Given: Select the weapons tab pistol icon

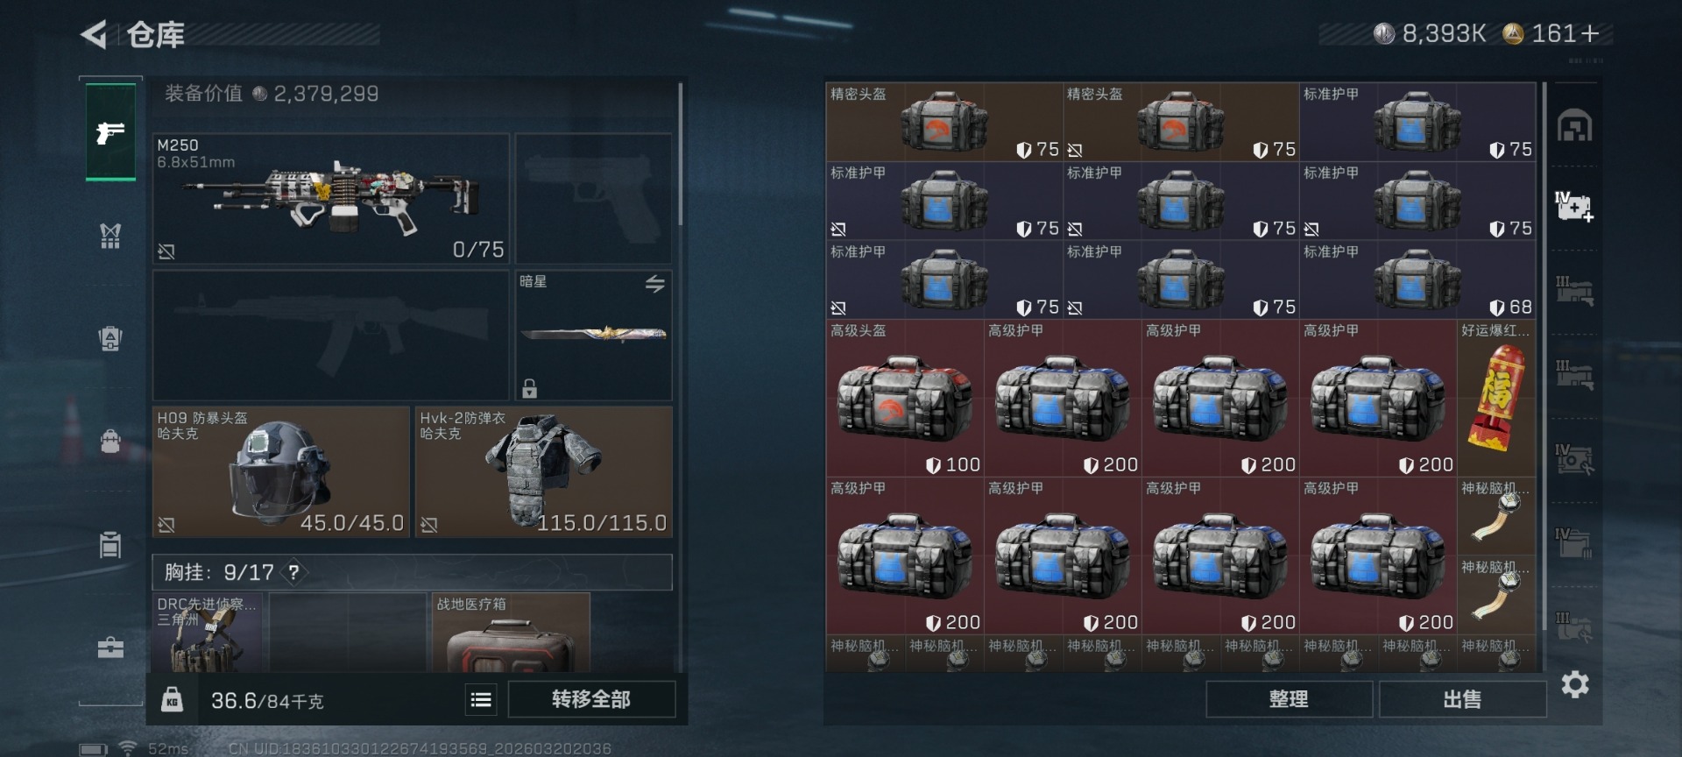Looking at the screenshot, I should click(x=110, y=132).
